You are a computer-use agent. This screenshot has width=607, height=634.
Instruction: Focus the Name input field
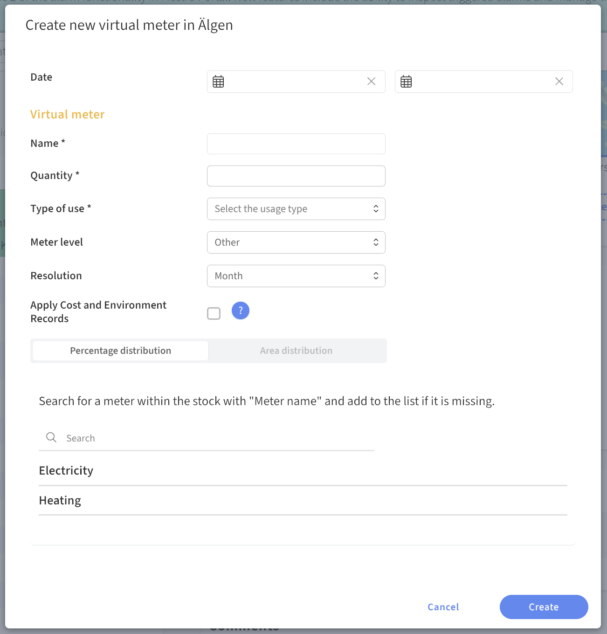point(296,144)
